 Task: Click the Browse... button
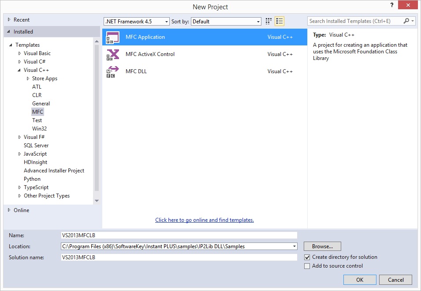tap(322, 246)
